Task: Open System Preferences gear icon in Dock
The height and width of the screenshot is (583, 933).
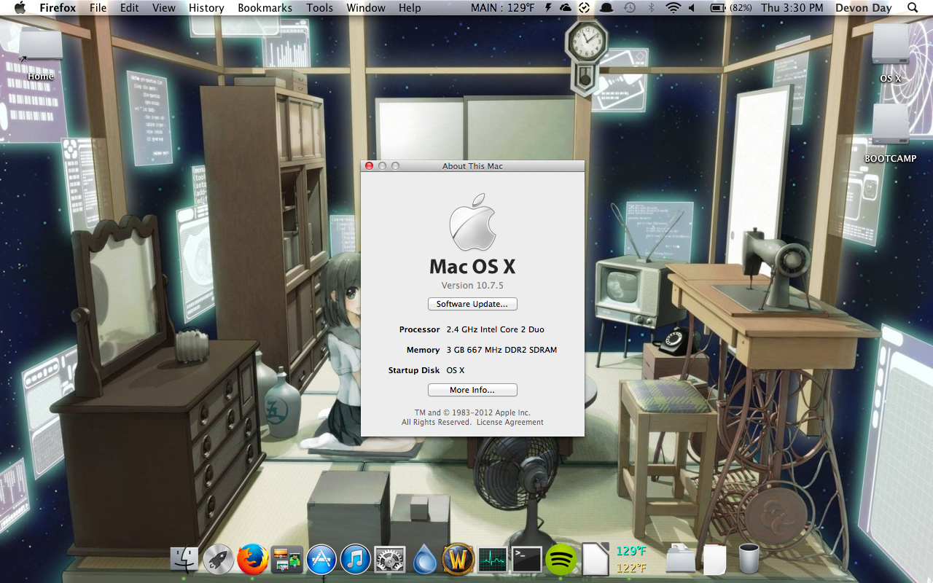Action: pos(389,560)
